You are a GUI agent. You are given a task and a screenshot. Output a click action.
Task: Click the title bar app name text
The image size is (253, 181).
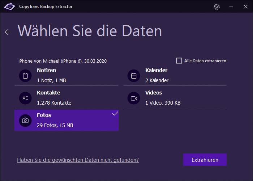(x=46, y=7)
